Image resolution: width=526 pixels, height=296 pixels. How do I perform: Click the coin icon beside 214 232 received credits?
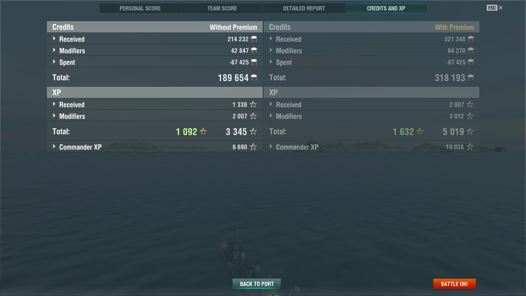(x=254, y=39)
